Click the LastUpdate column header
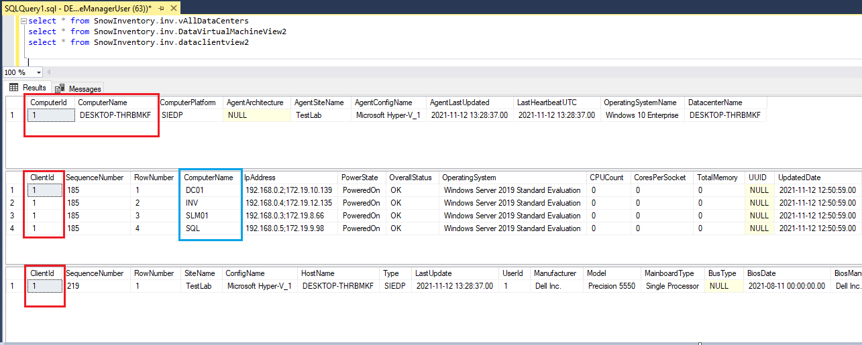The image size is (862, 345). [456, 273]
